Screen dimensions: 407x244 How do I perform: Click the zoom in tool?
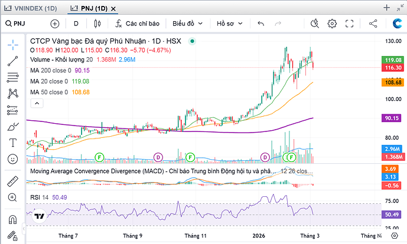[12, 198]
